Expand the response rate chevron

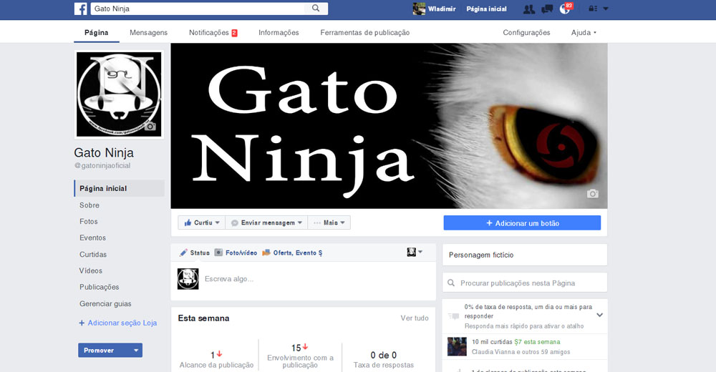click(599, 315)
